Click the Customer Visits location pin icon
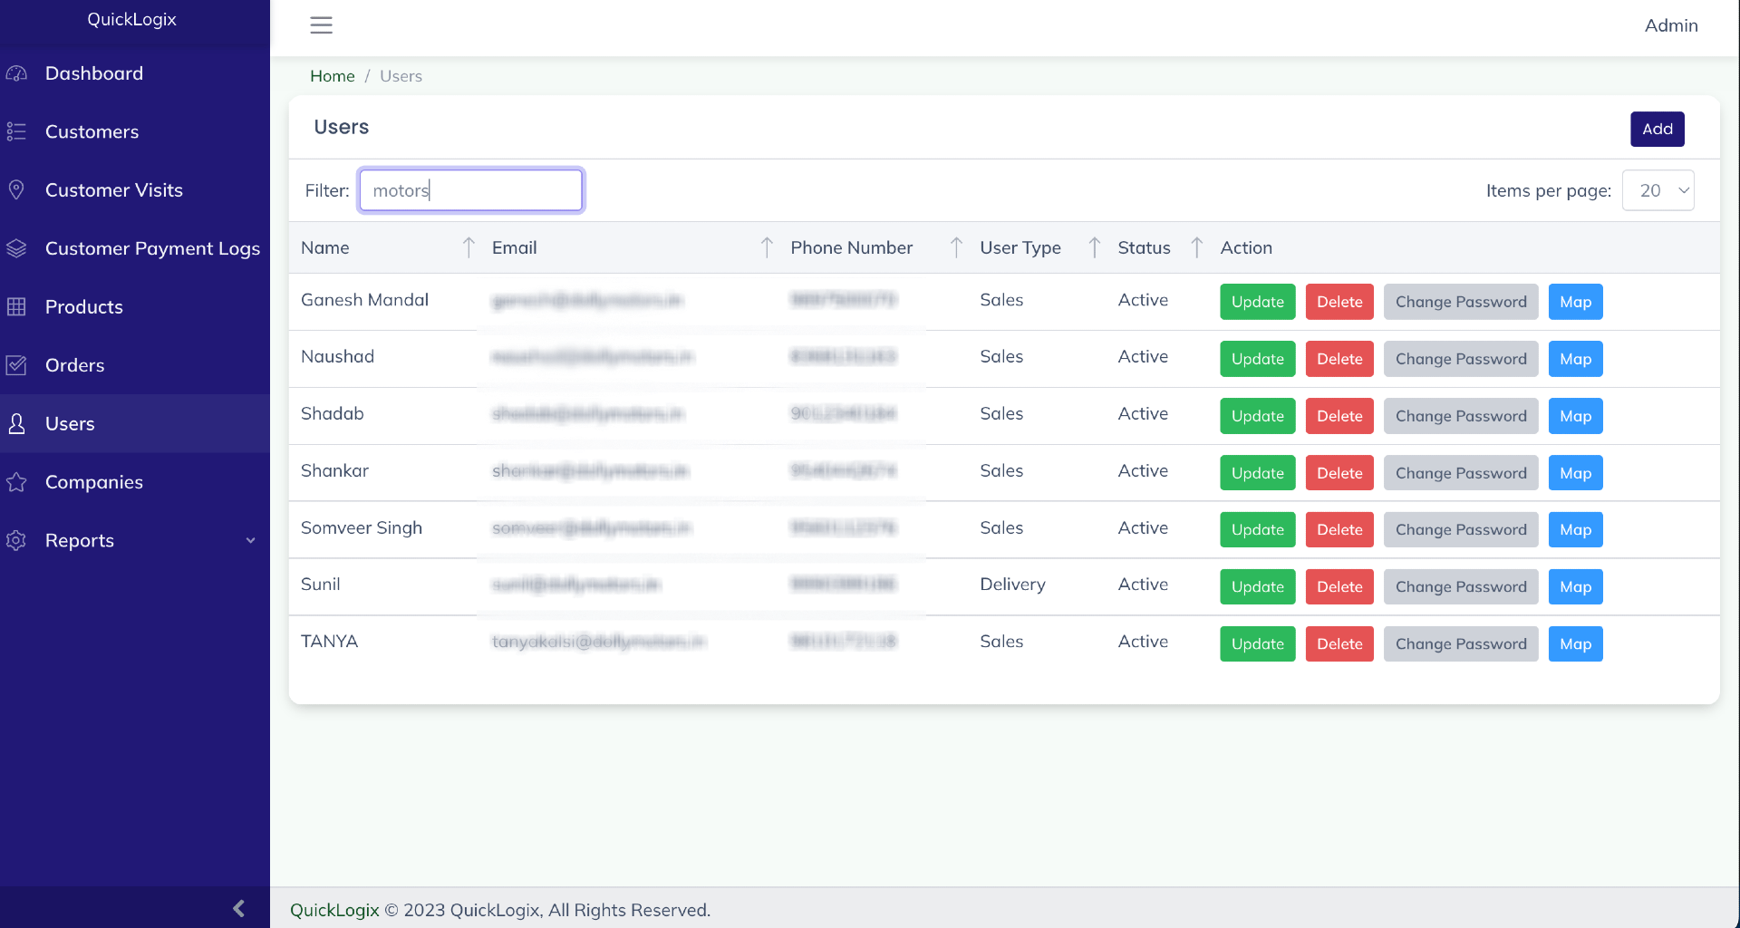Viewport: 1740px width, 928px height. (16, 190)
